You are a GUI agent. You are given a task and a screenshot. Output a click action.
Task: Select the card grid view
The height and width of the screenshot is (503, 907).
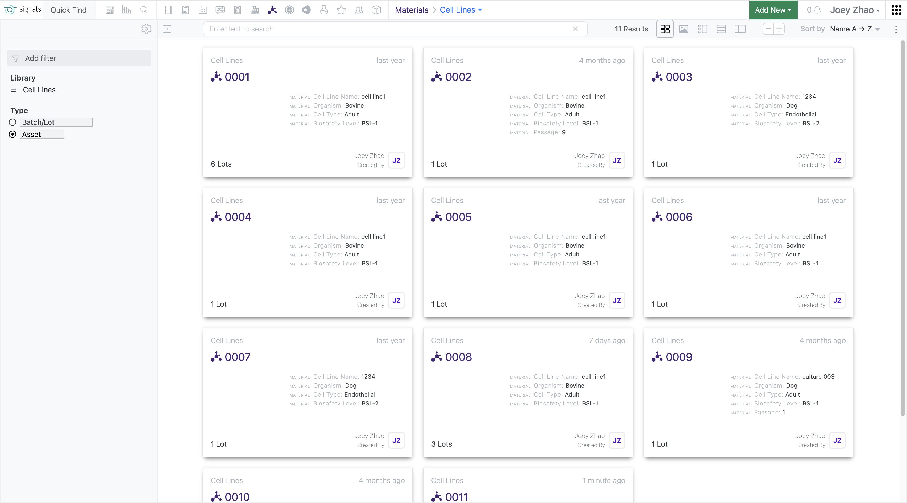(665, 29)
